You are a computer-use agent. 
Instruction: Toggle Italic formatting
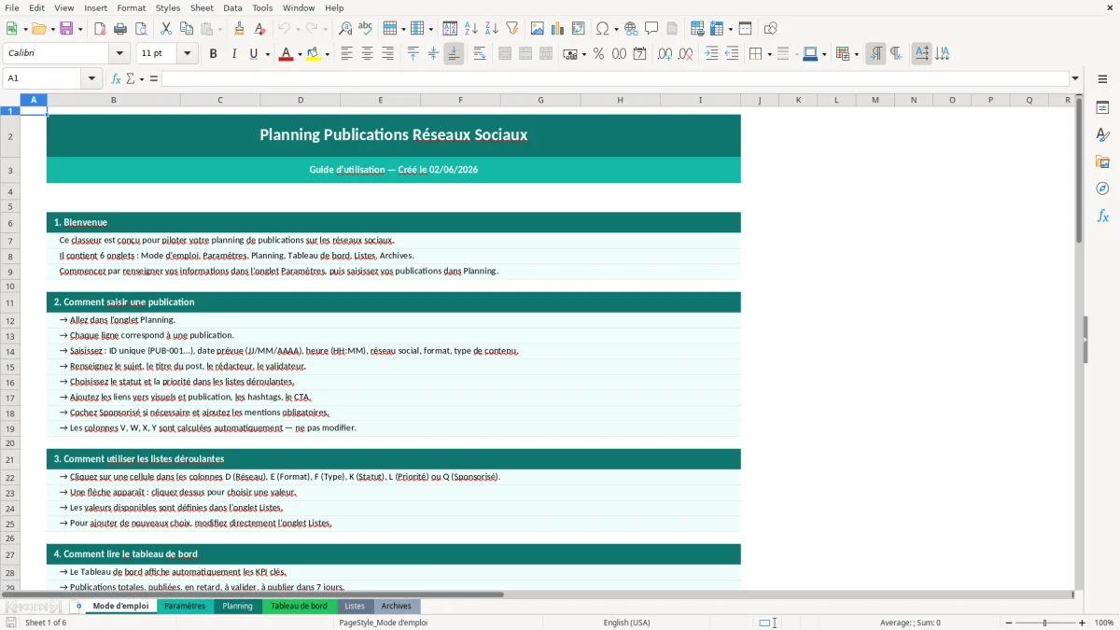click(234, 54)
